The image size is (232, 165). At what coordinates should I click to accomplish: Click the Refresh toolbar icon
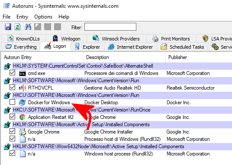(x=18, y=27)
